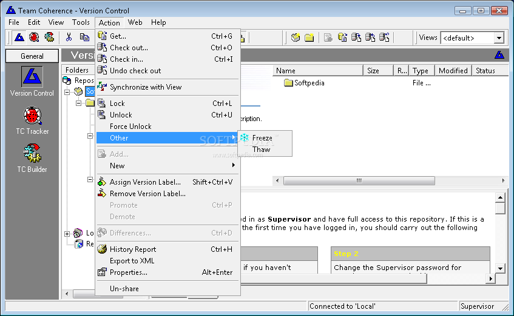Click the new project box toolbar icon
This screenshot has height=316, width=514.
pos(296,38)
